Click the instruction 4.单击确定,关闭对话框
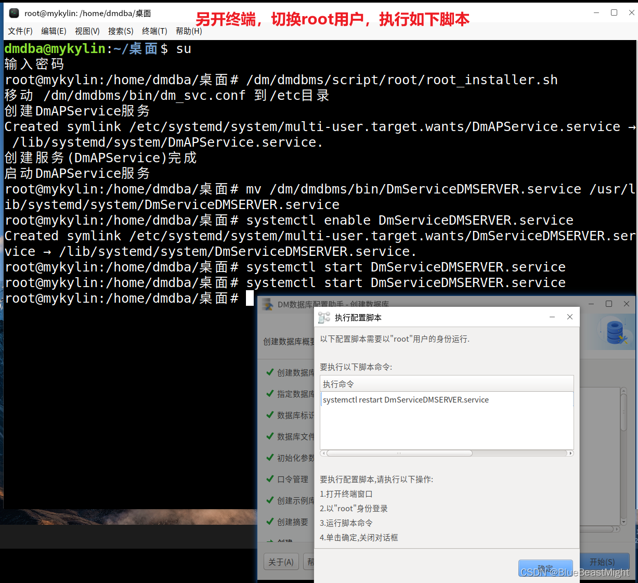This screenshot has width=638, height=583. click(359, 538)
